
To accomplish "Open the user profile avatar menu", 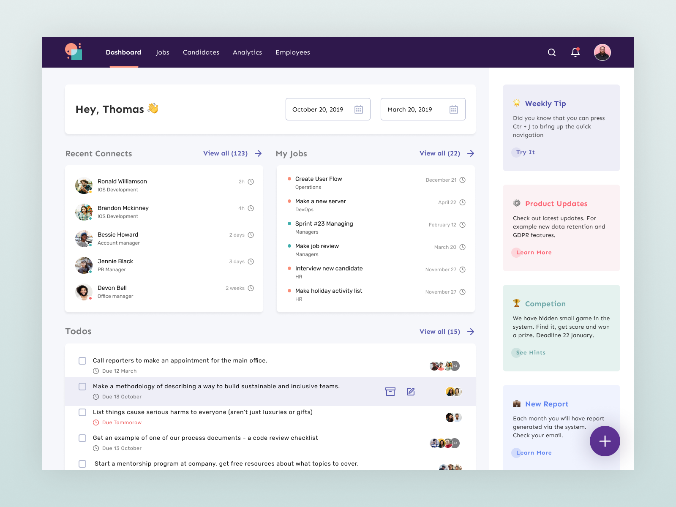I will 602,52.
